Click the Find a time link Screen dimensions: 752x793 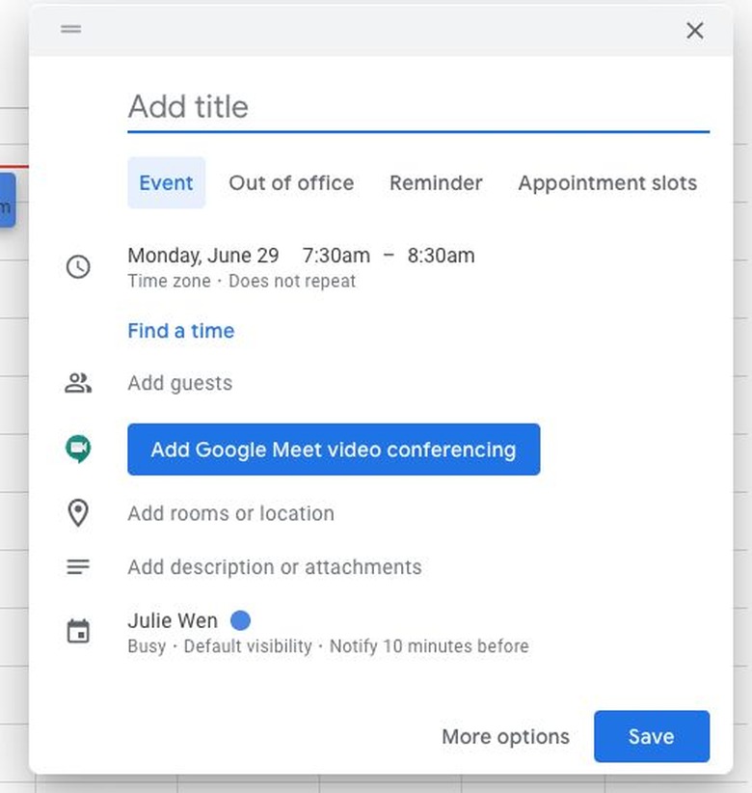pyautogui.click(x=181, y=331)
